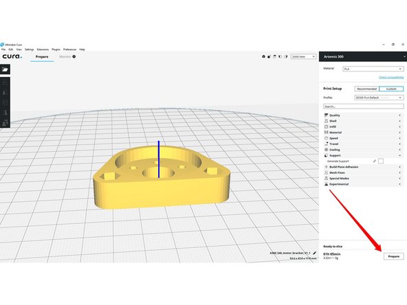Open the Help menu
The height and width of the screenshot is (305, 407).
tap(82, 49)
